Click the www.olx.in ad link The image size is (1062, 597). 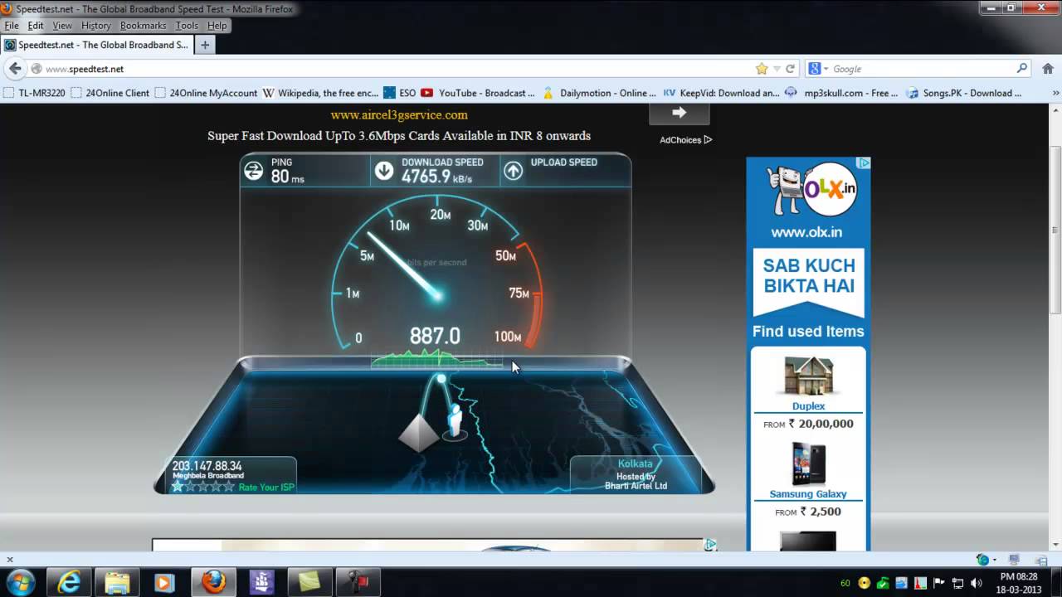[806, 232]
